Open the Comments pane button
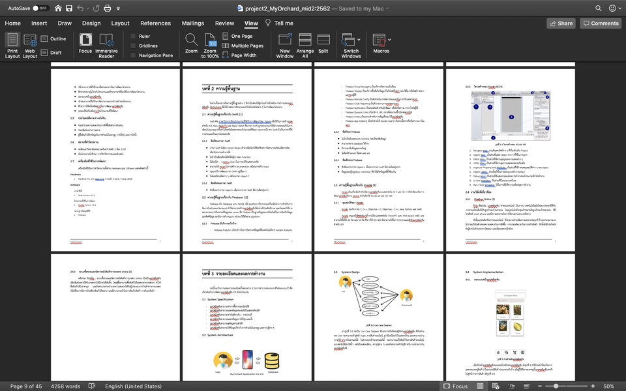Screen dimensions: 626x391 click(x=601, y=23)
